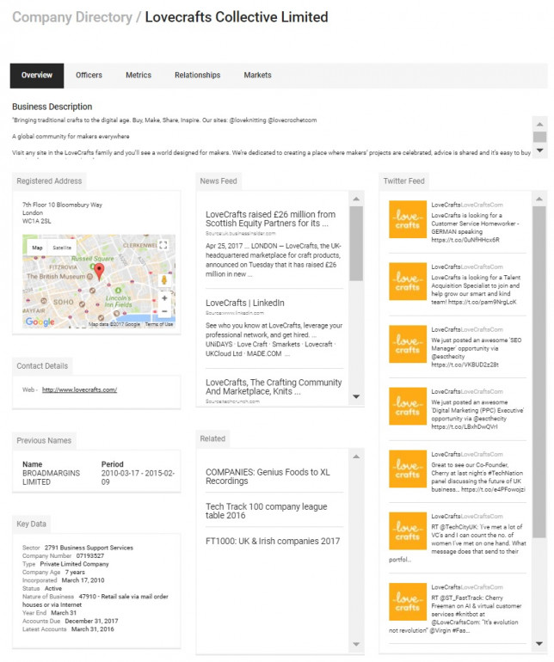Click Related panel scroll up arrow
The width and height of the screenshot is (554, 662).
click(x=356, y=457)
